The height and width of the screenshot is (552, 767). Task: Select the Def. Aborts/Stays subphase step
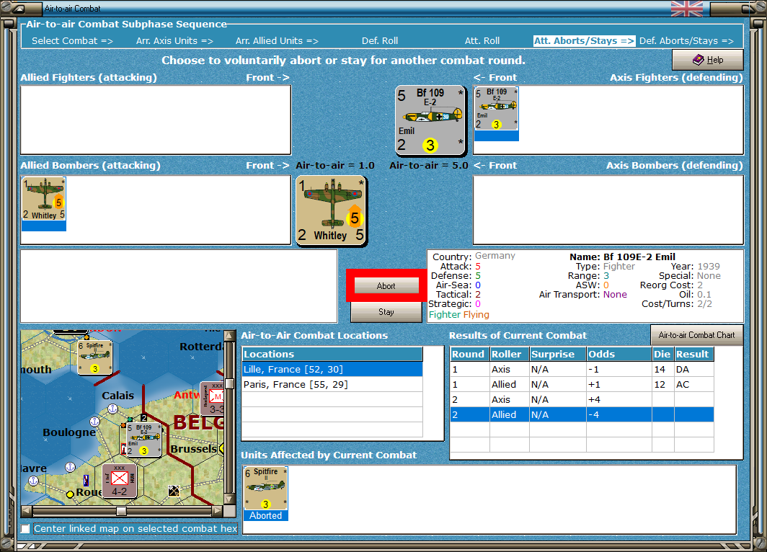(x=687, y=41)
